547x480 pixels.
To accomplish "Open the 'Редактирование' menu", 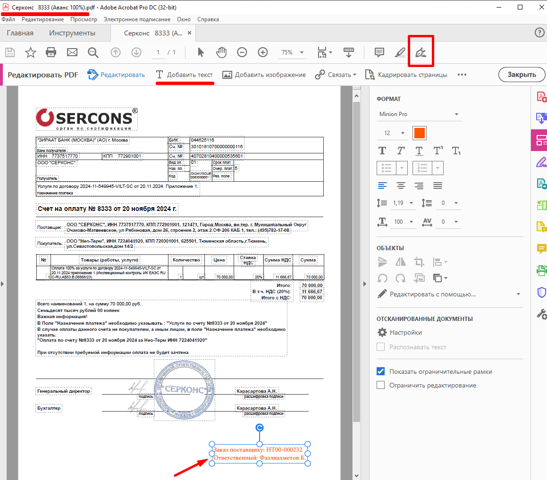I will pyautogui.click(x=42, y=19).
